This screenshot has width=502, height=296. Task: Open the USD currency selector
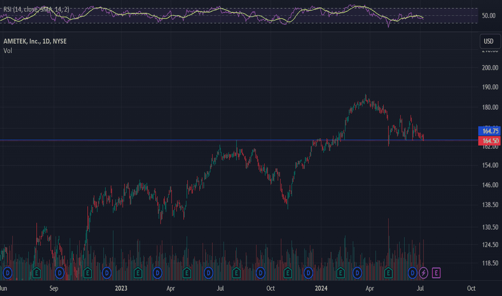click(490, 41)
